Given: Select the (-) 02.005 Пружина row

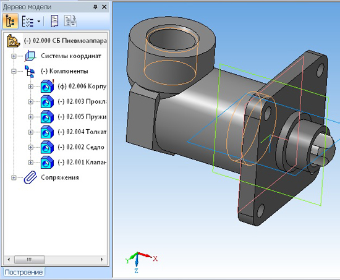Looking at the screenshot, I should pyautogui.click(x=82, y=117).
